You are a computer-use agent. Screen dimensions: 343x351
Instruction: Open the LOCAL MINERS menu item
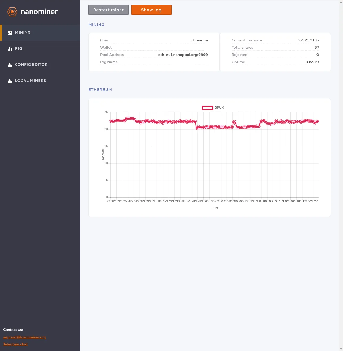click(x=40, y=81)
